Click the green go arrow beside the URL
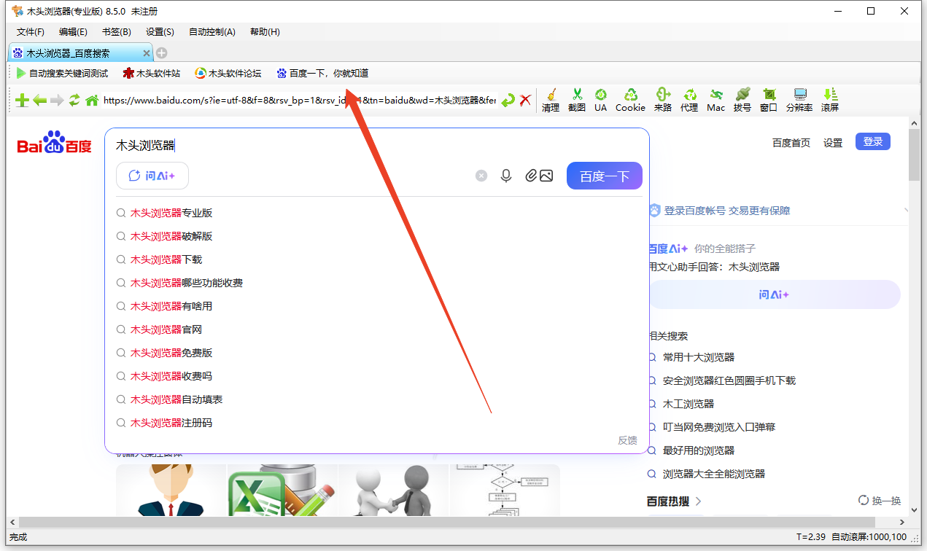This screenshot has height=551, width=927. click(508, 101)
